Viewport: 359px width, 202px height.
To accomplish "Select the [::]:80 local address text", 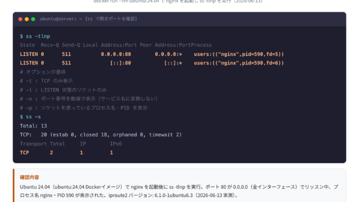I will [121, 63].
